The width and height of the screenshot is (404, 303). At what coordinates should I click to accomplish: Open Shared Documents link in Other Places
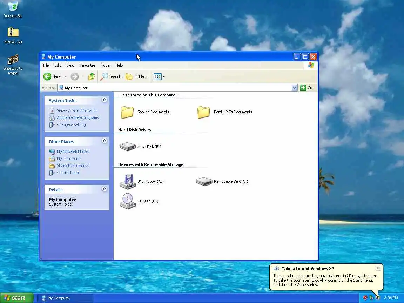pos(72,166)
